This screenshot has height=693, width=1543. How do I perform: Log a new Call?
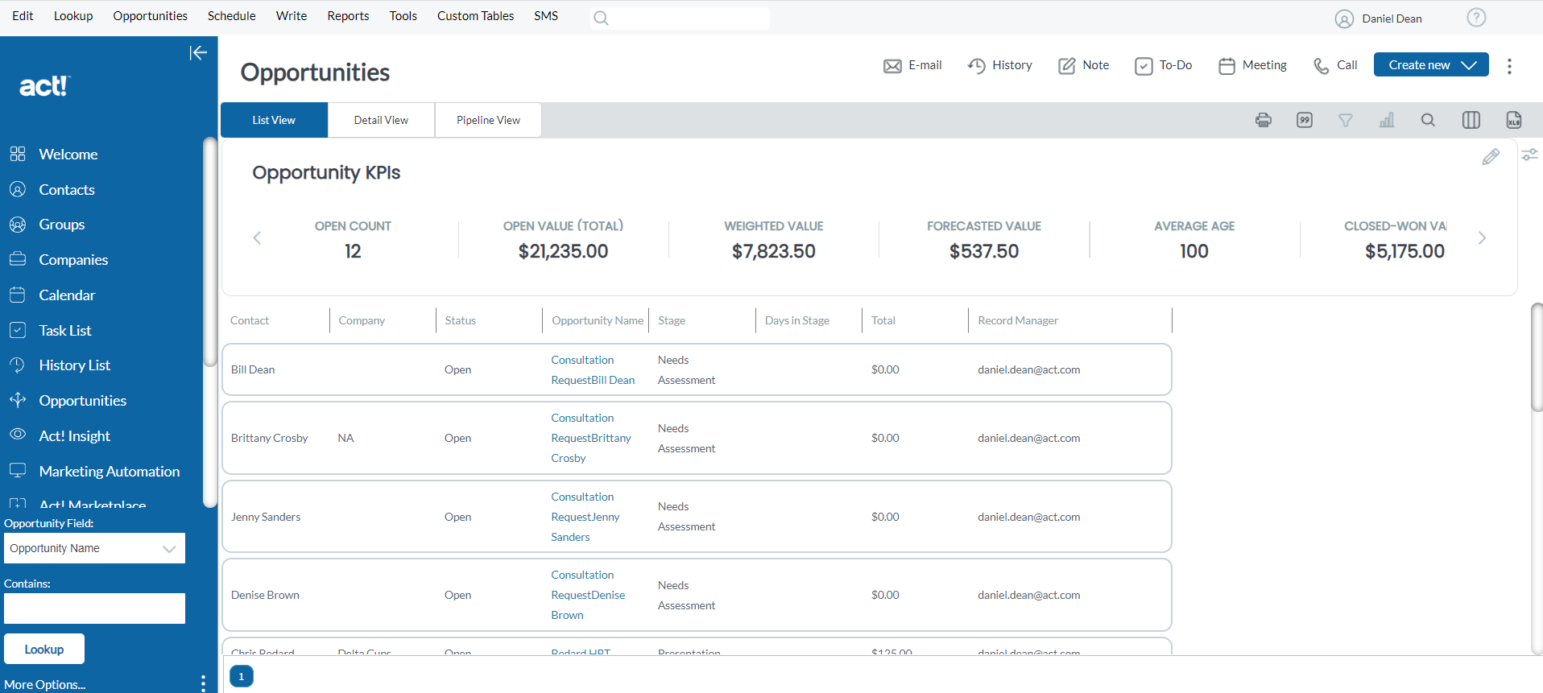pos(1335,65)
